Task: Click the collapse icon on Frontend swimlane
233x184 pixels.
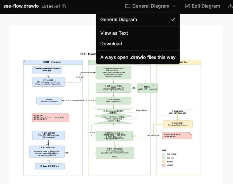Action: click(24, 61)
